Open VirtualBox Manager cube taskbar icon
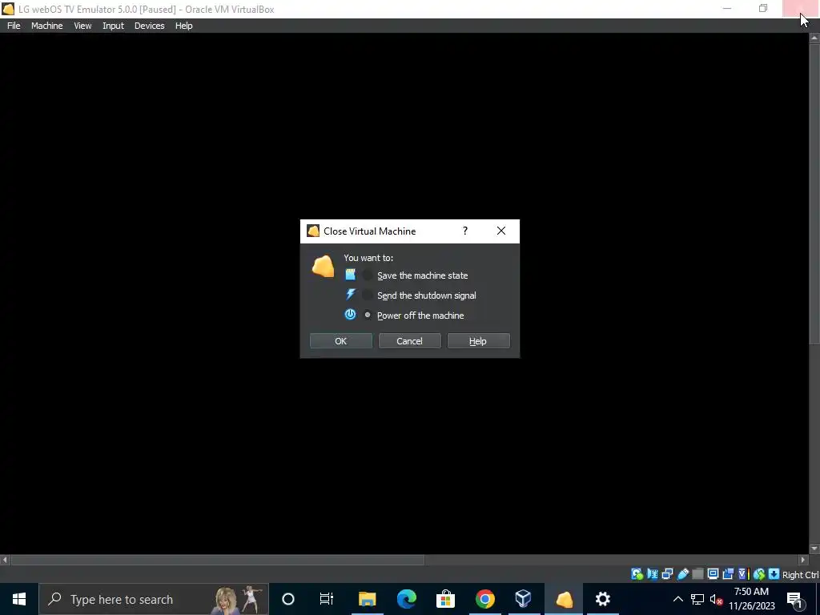The height and width of the screenshot is (615, 820). [x=524, y=599]
